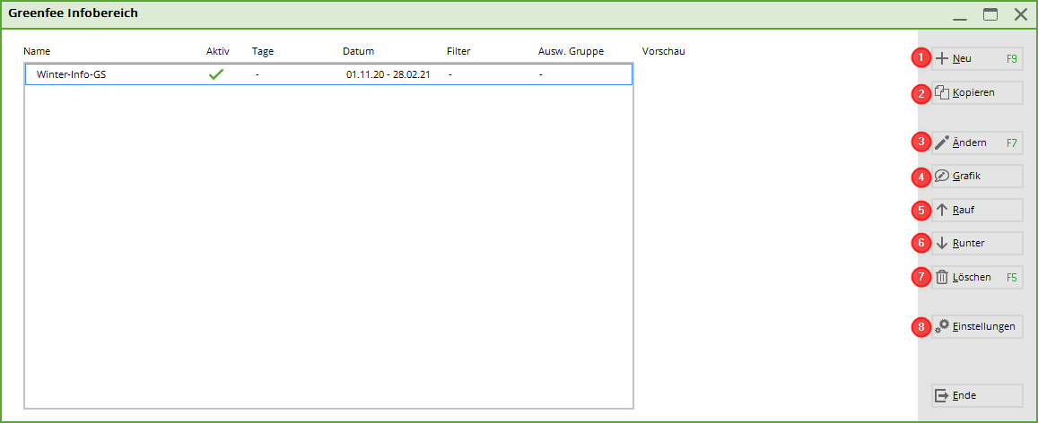Click the F5 shortcut label on Löschen

click(x=1011, y=277)
